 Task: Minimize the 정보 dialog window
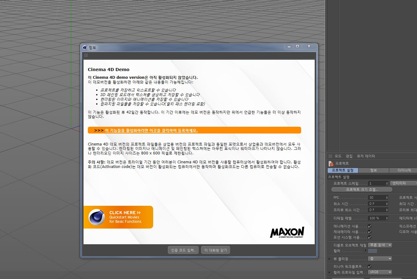click(x=289, y=46)
